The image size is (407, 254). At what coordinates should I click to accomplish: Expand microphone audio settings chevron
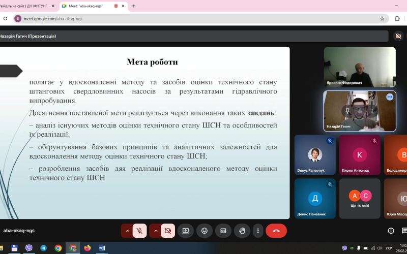click(x=127, y=231)
